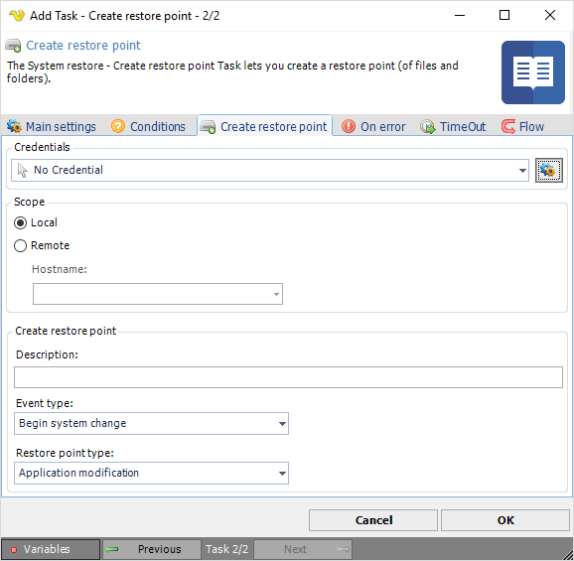Click the Main settings gear icon
This screenshot has width=574, height=561.
pos(14,126)
